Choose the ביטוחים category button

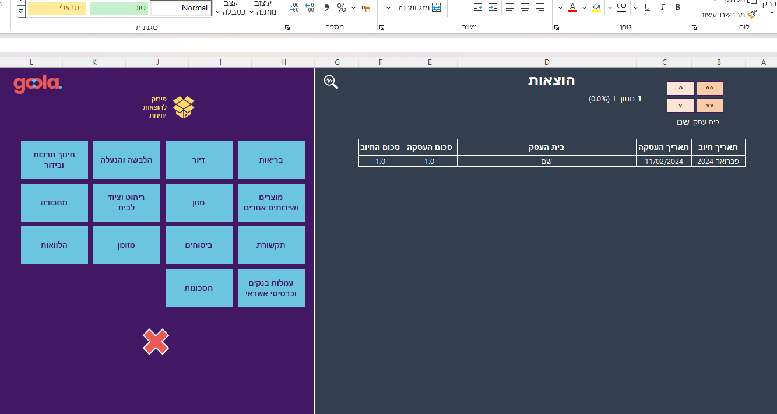[x=199, y=245]
